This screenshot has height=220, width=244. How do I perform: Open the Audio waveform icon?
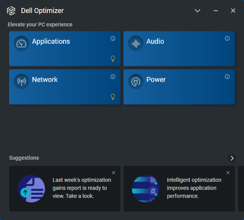pos(136,43)
